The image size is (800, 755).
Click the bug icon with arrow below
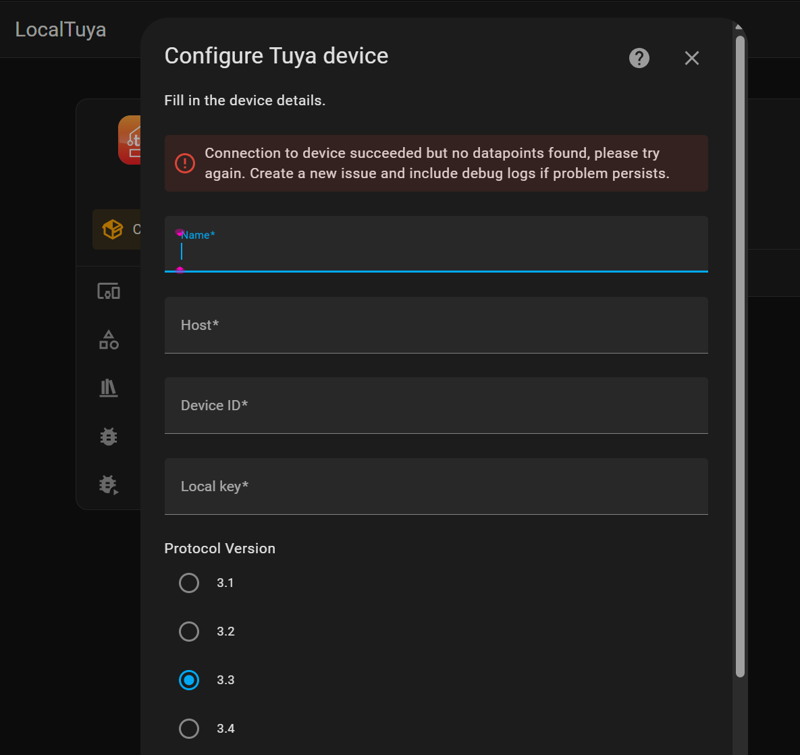click(x=108, y=485)
